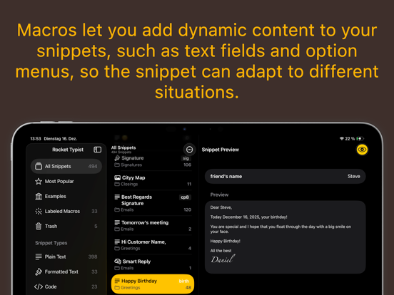Click the 'cp8' abbreviation badge

pyautogui.click(x=185, y=197)
